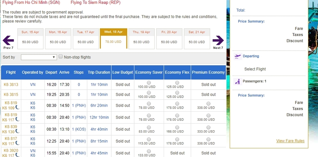318x157 pixels.
Task: Open the View Fare Rules link
Action: pyautogui.click(x=290, y=141)
